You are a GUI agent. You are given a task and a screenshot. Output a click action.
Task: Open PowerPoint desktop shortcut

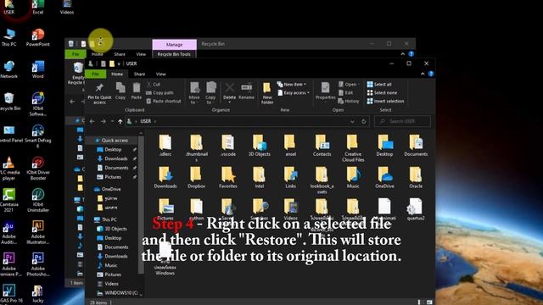pyautogui.click(x=37, y=38)
